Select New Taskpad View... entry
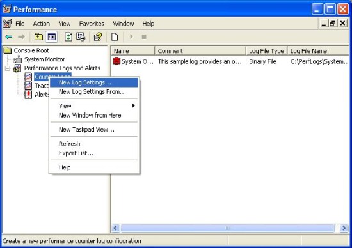The image size is (352, 248). (x=94, y=130)
